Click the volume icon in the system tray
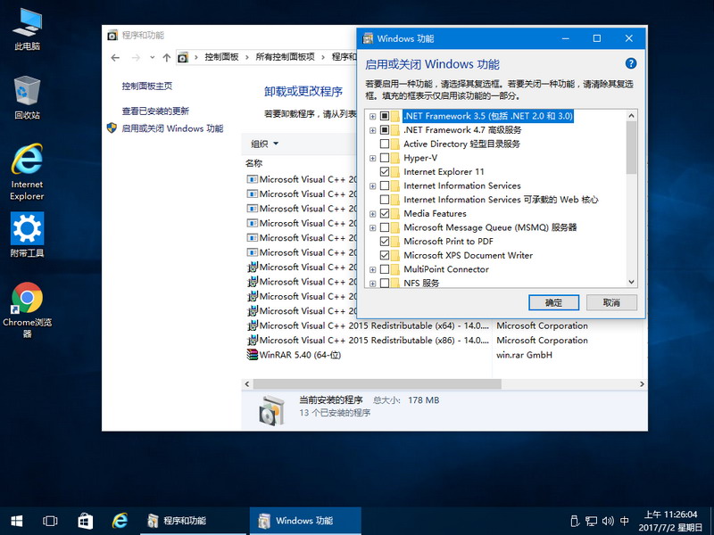This screenshot has height=535, width=714. coord(608,521)
